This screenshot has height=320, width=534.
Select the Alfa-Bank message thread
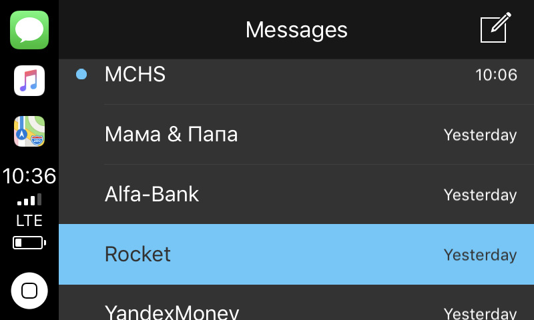(x=296, y=194)
